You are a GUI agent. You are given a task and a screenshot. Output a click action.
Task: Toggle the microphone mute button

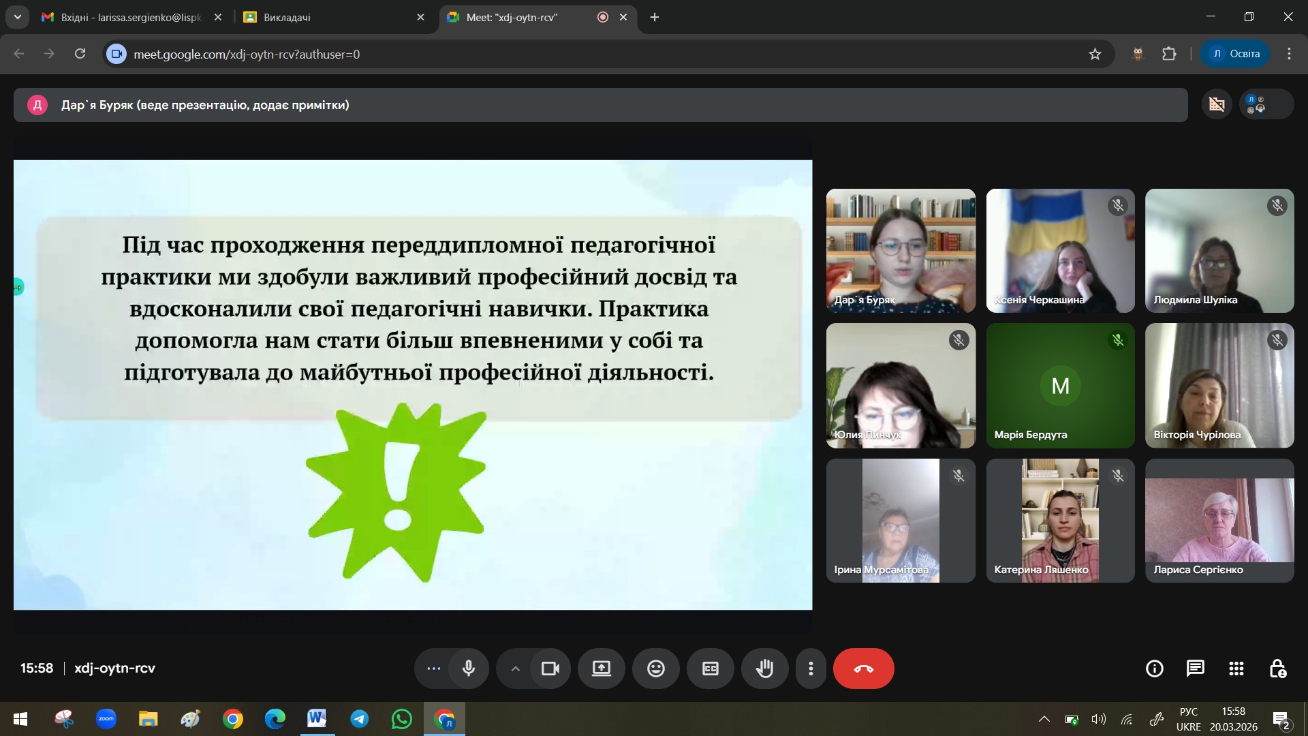coord(469,669)
